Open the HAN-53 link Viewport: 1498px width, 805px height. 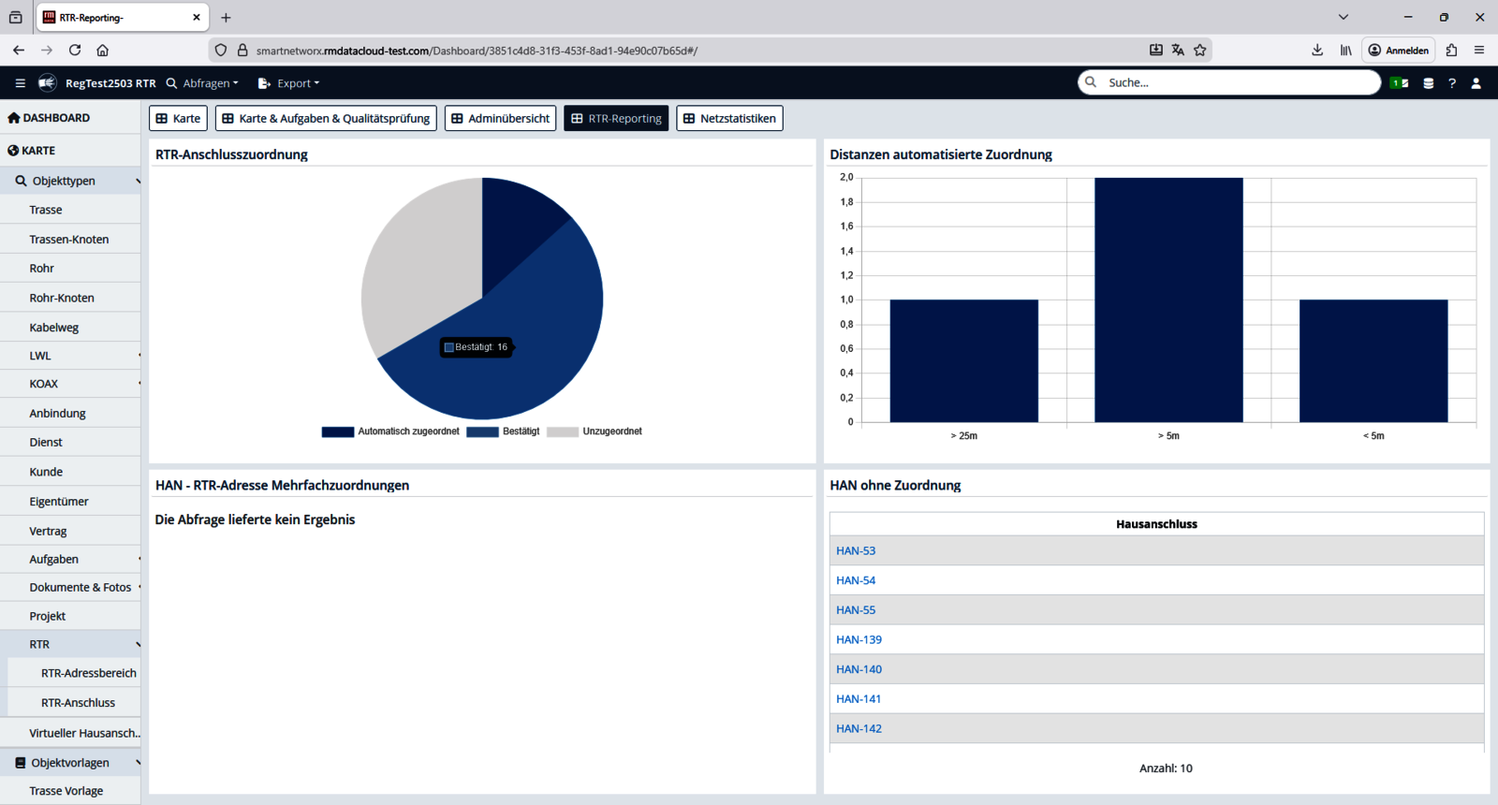(x=856, y=551)
